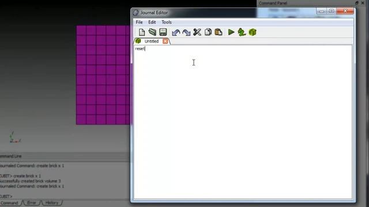This screenshot has height=207, width=369.
Task: Create a new journal file
Action: pyautogui.click(x=142, y=32)
